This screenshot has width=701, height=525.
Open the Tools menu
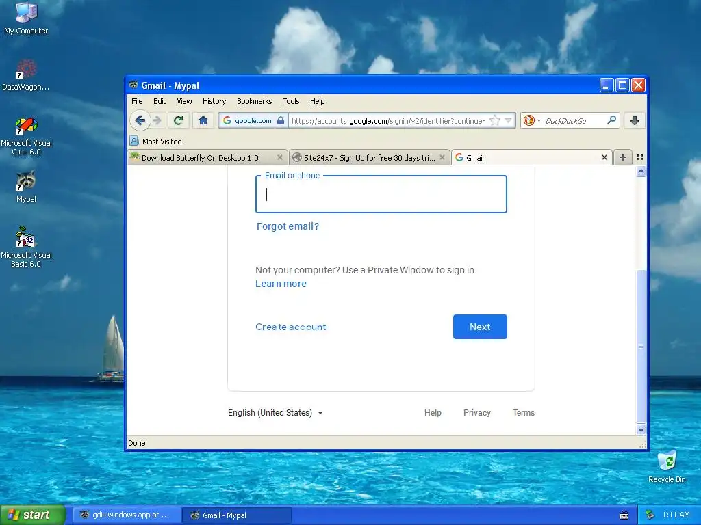click(x=291, y=101)
